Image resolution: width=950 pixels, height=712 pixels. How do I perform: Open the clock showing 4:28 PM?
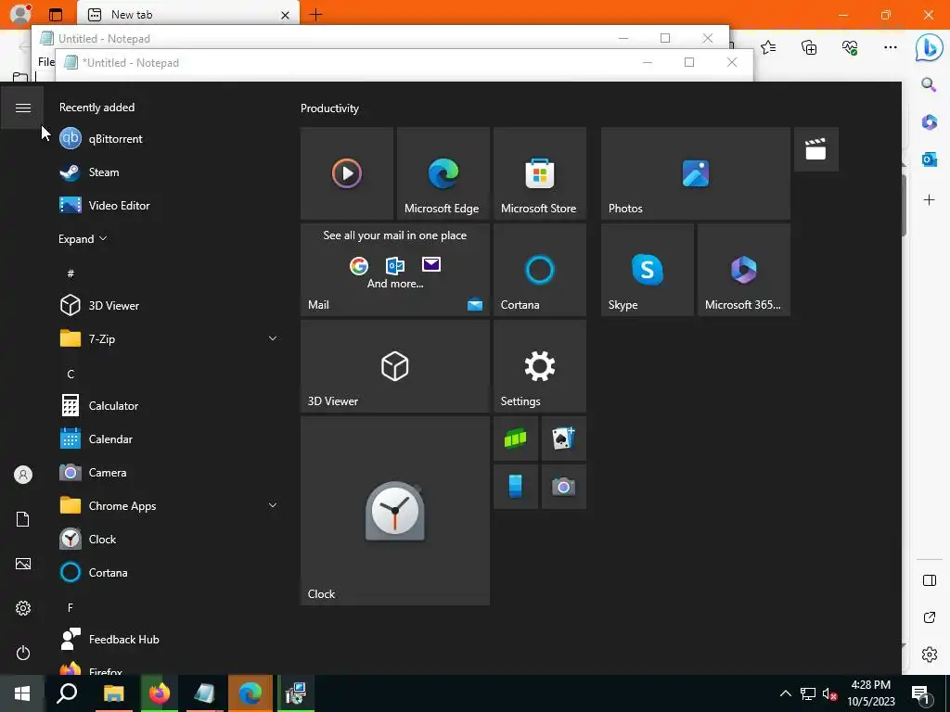click(871, 693)
